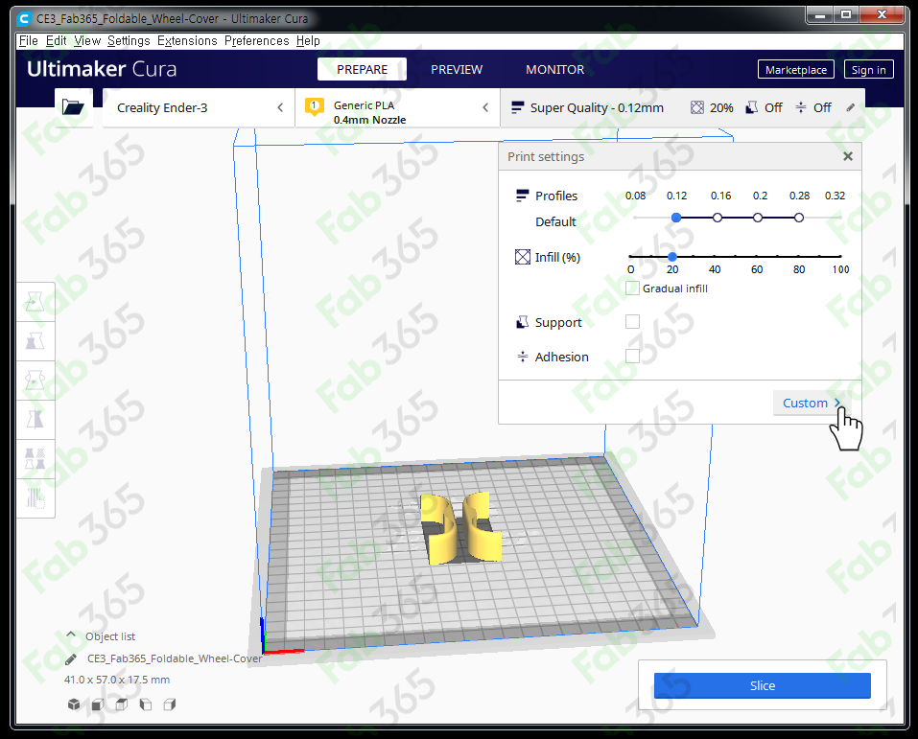The width and height of the screenshot is (918, 739).
Task: Click pencil icon beside model name
Action: coord(71,659)
